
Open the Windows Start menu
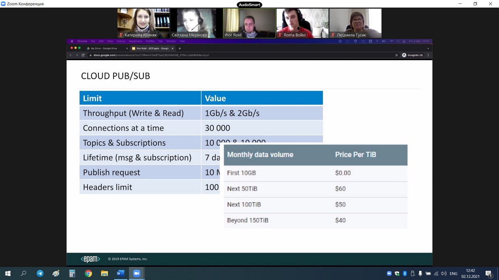(x=7, y=273)
